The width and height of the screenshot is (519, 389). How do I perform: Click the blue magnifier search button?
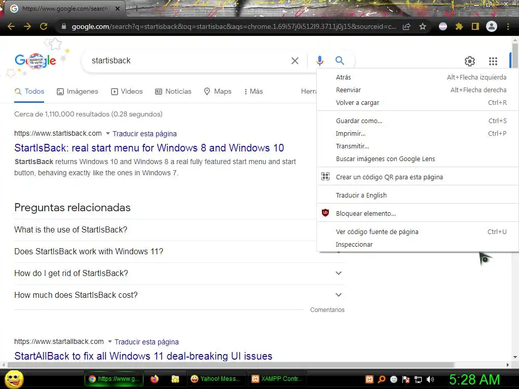point(340,61)
